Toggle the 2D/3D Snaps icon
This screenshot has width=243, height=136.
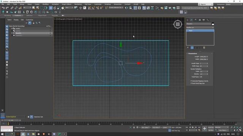[90, 8]
